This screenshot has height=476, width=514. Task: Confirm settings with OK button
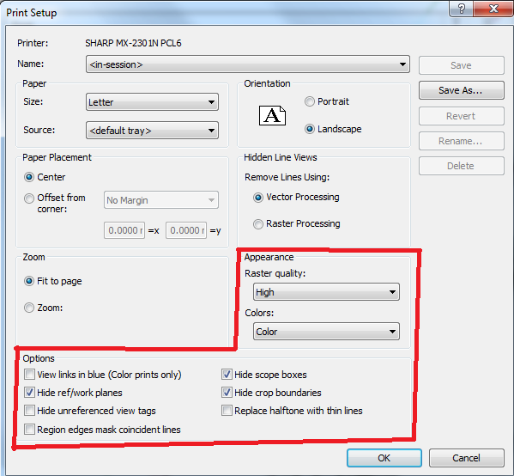pyautogui.click(x=384, y=458)
